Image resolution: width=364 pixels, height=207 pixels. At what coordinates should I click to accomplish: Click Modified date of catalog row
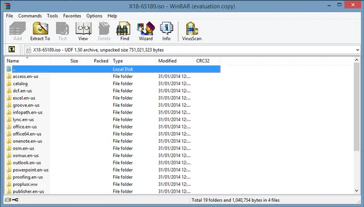(175, 84)
